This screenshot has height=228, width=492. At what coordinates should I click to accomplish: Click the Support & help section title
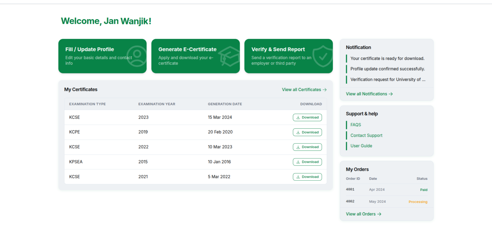point(362,114)
